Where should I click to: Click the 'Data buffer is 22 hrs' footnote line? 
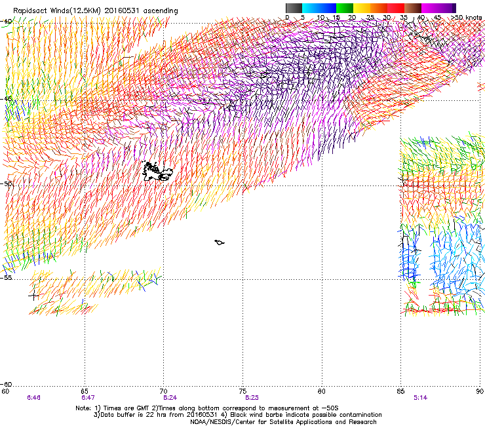click(x=237, y=415)
